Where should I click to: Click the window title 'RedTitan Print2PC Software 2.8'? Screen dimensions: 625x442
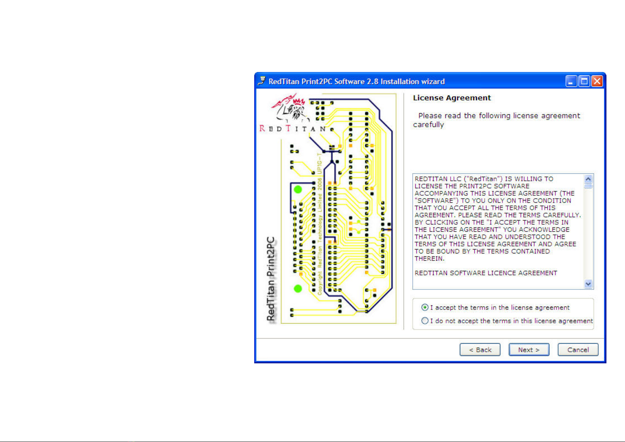click(356, 81)
